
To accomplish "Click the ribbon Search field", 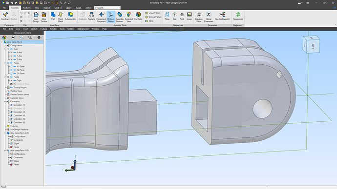I will pos(107,8).
